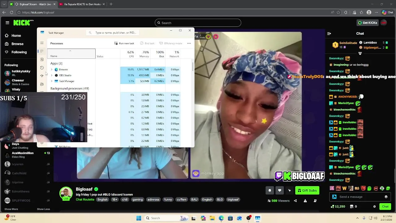The image size is (396, 223).
Task: Open the chat shop store icon
Action: point(351,207)
